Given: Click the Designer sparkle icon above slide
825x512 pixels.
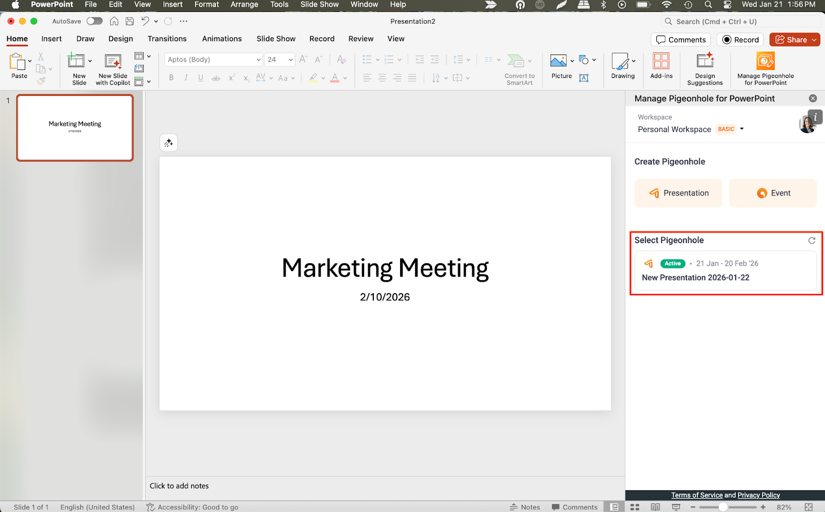Looking at the screenshot, I should tap(169, 143).
